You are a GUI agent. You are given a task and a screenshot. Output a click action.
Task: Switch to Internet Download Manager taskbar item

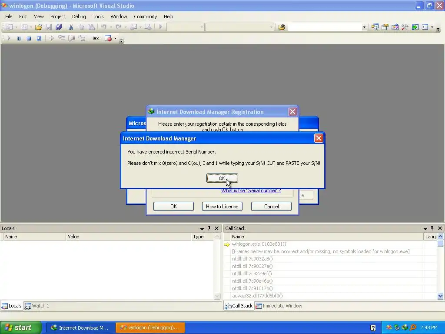coord(80,327)
